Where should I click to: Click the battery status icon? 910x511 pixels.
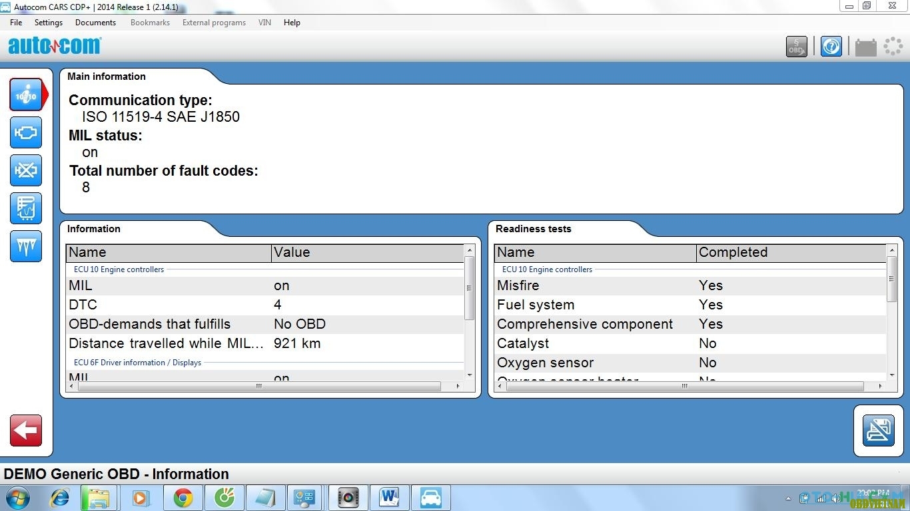tap(866, 47)
